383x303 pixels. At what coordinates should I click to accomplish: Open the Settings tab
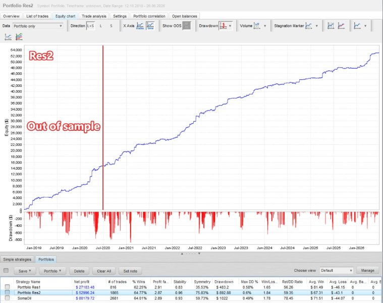(x=120, y=16)
